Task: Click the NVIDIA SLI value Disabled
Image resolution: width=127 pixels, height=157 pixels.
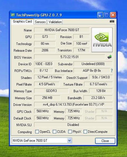Action: click(73, 125)
